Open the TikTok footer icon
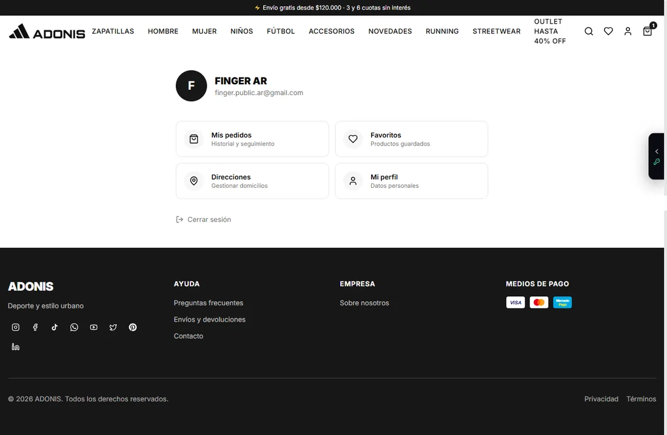This screenshot has width=667, height=435. (55, 327)
